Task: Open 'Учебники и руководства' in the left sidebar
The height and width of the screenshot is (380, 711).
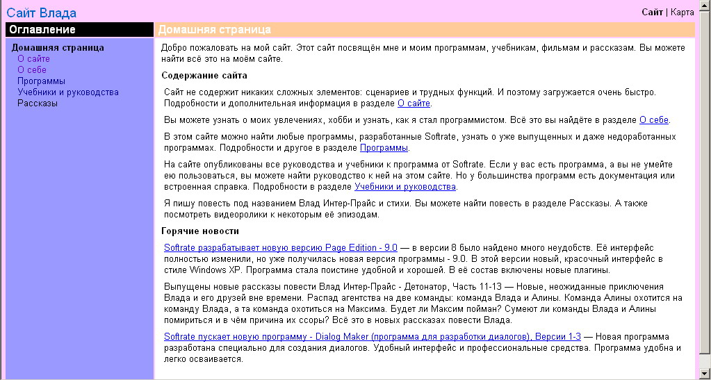Action: pos(68,92)
